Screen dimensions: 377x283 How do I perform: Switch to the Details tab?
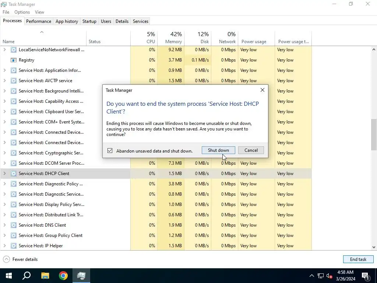coord(122,21)
